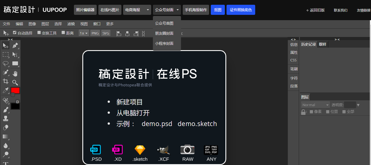
Task: Collapse the left toolbox panel arrows
Action: (x=10, y=39)
